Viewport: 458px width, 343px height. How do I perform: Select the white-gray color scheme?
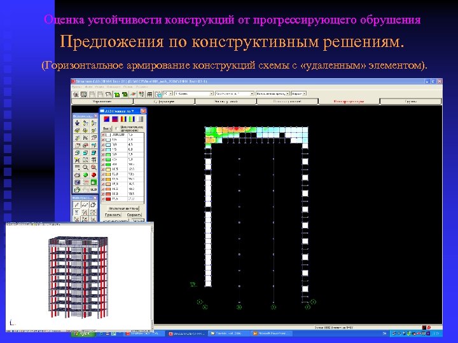(x=140, y=119)
